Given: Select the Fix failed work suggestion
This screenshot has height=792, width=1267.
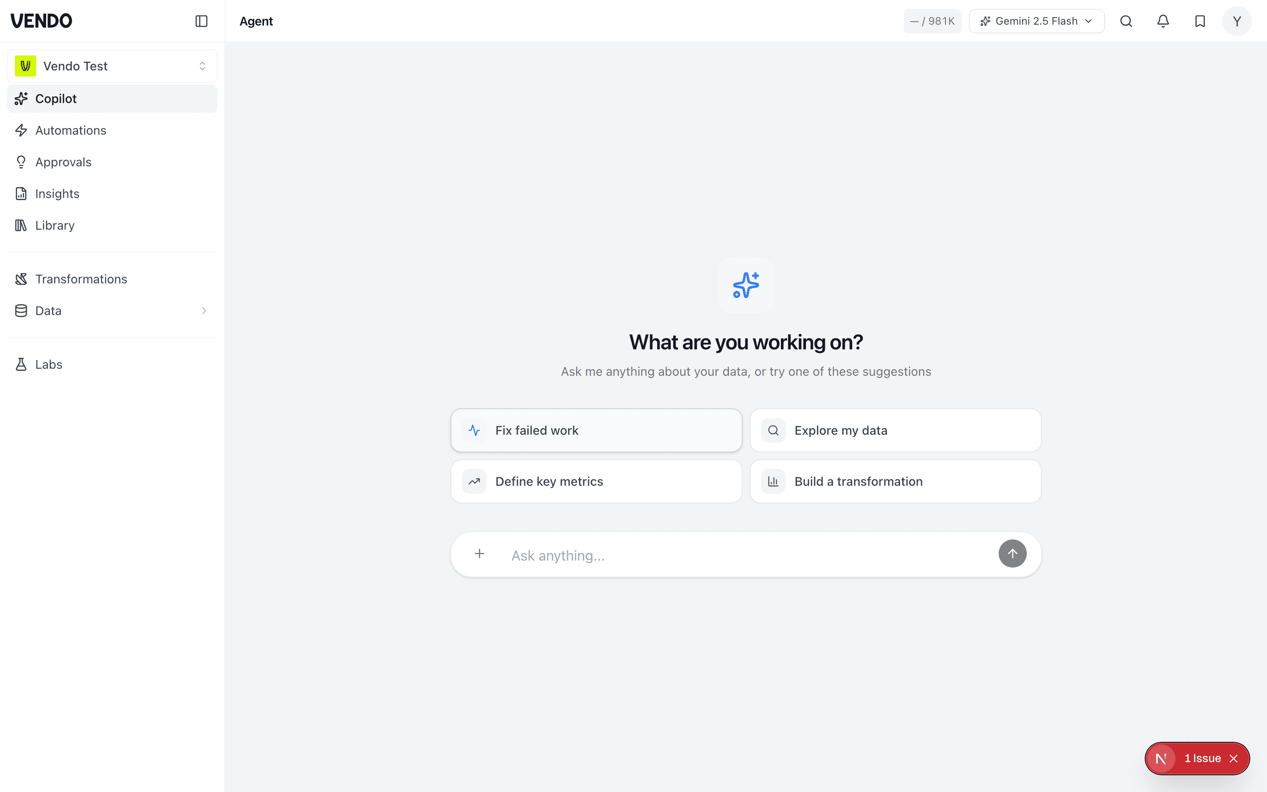Looking at the screenshot, I should click(597, 431).
